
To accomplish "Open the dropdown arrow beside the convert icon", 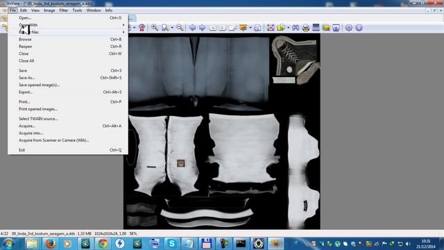I will (289, 28).
